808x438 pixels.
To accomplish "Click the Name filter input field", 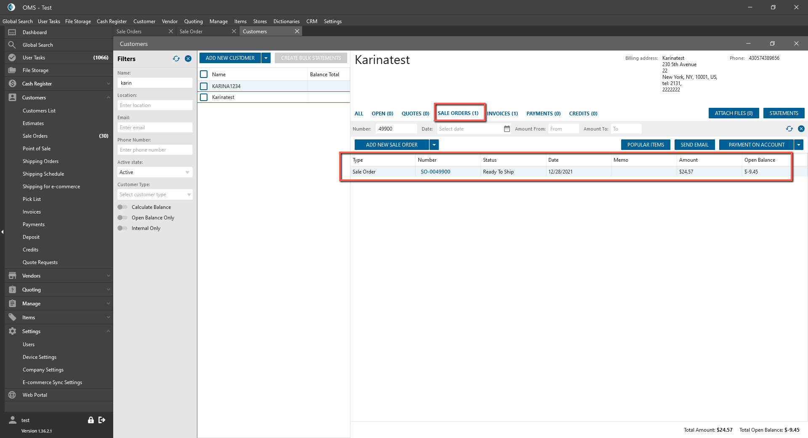I will click(155, 83).
